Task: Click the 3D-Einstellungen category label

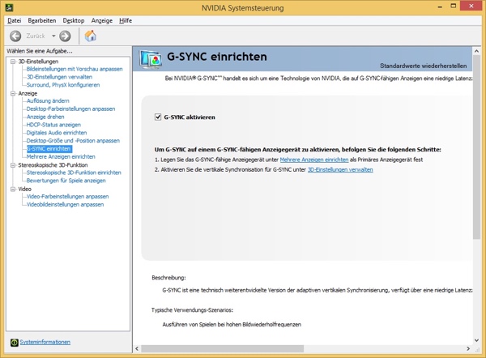Action: pos(38,62)
